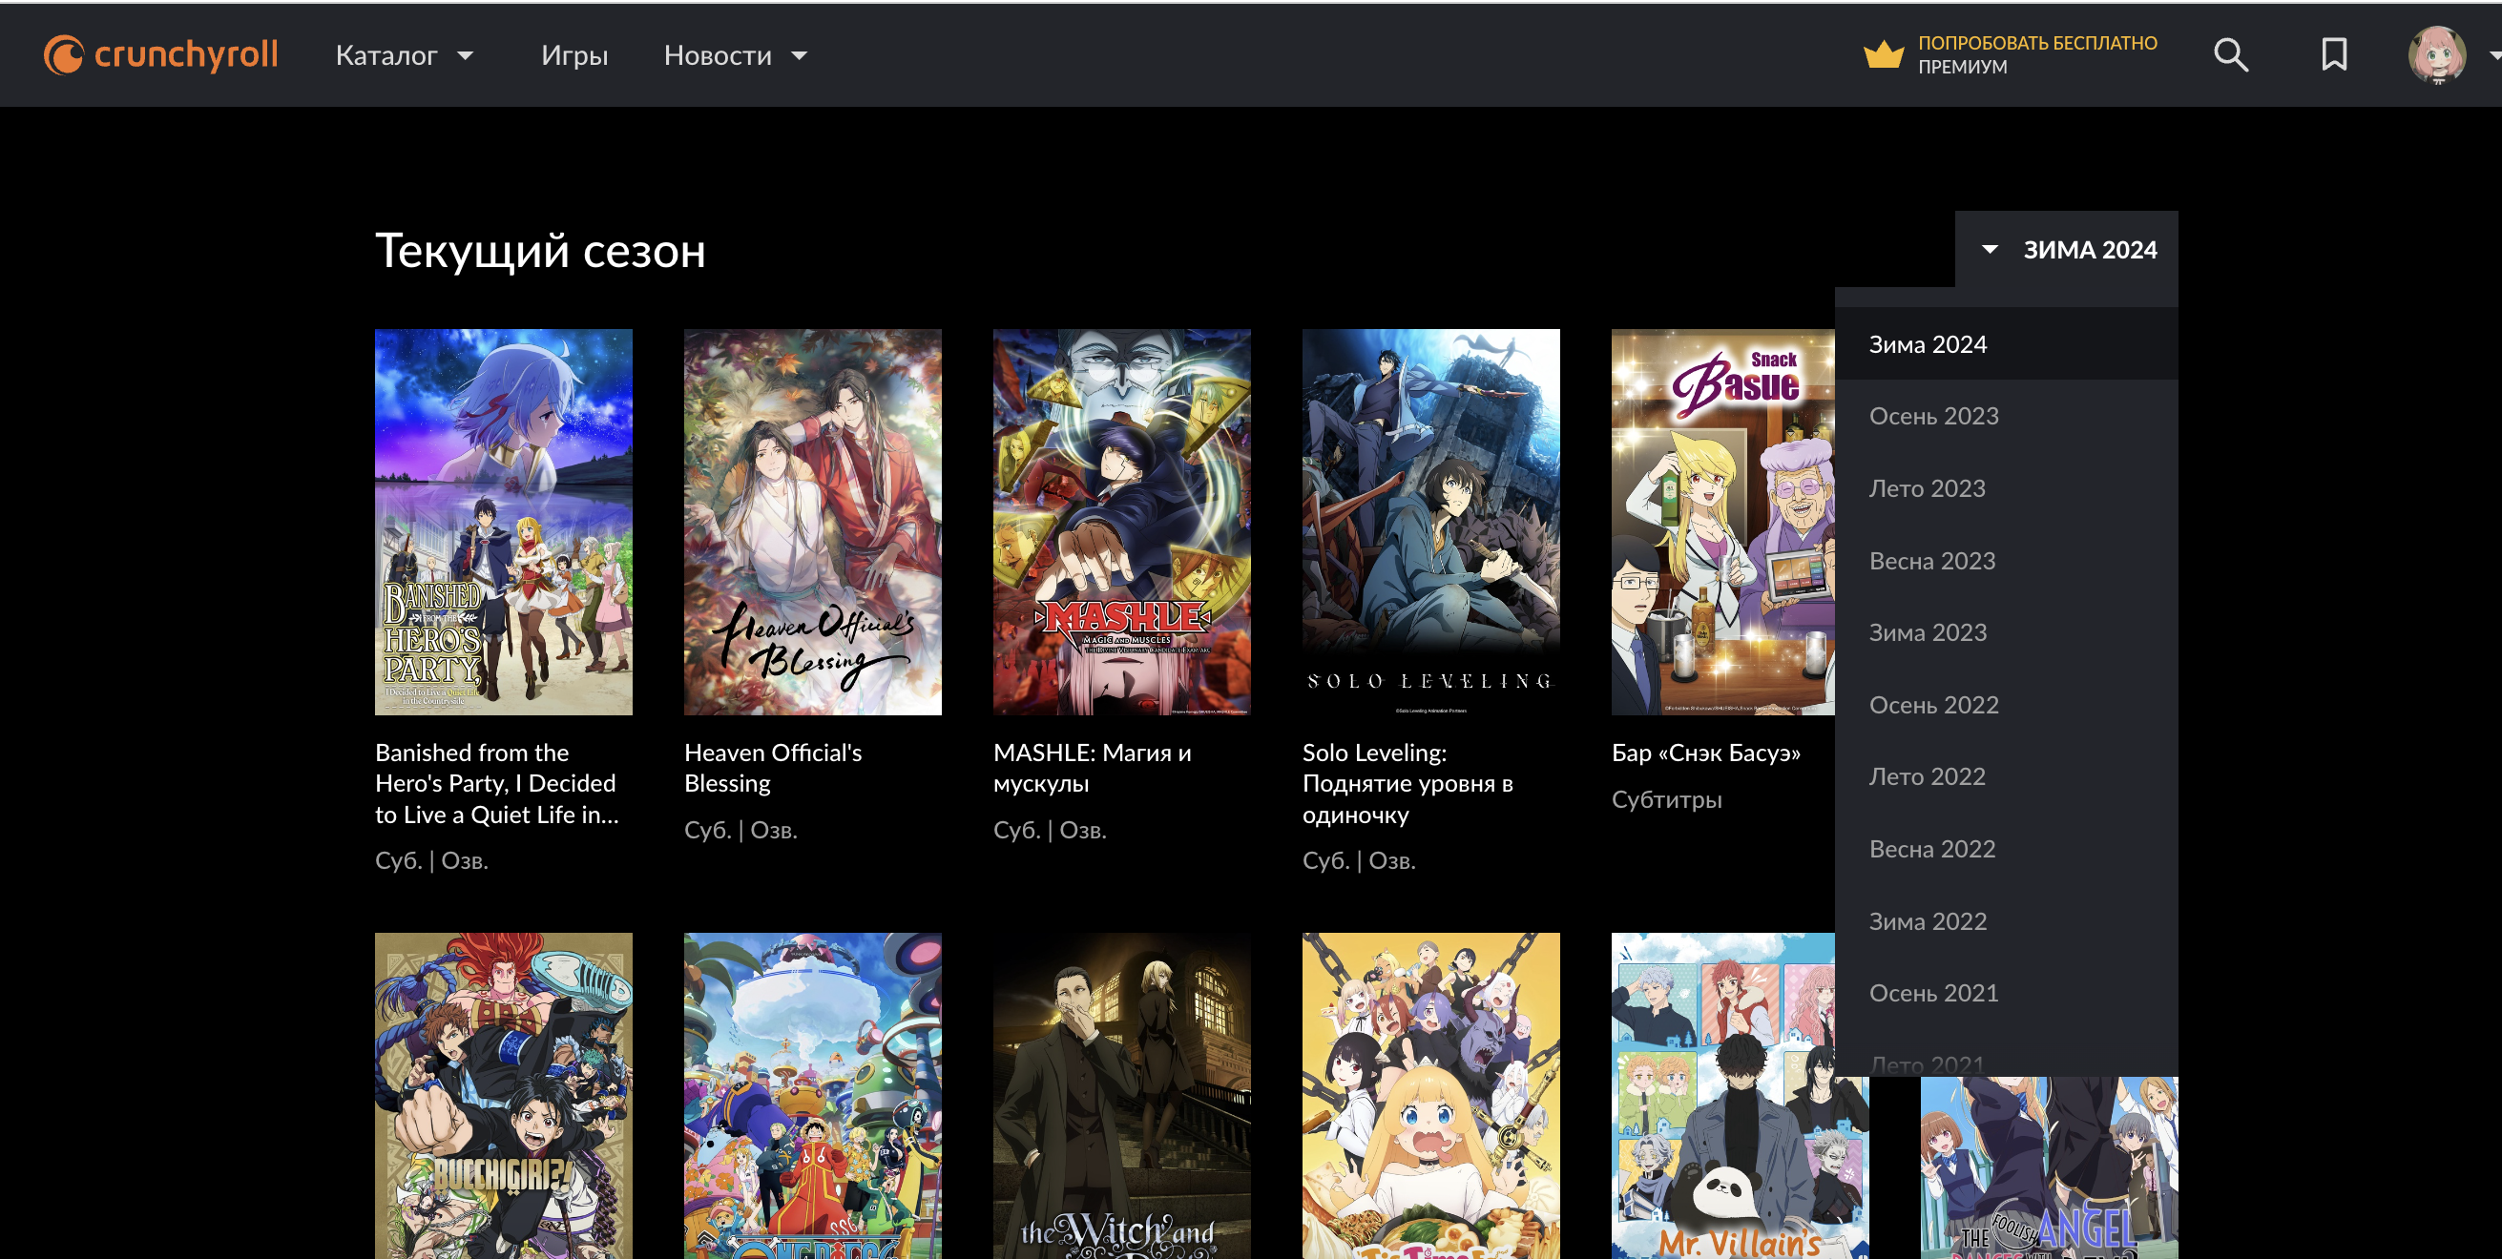Click title MASHLE: Магия и мускулы
2502x1259 pixels.
1092,768
